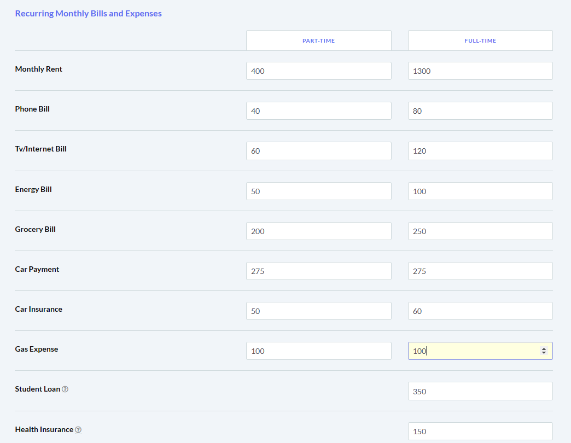571x443 pixels.
Task: Click the part-time Grocery Bill field showing 200
Action: tap(319, 231)
